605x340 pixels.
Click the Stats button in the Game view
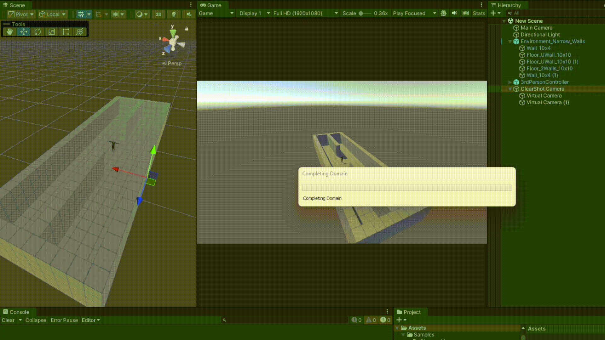click(479, 13)
